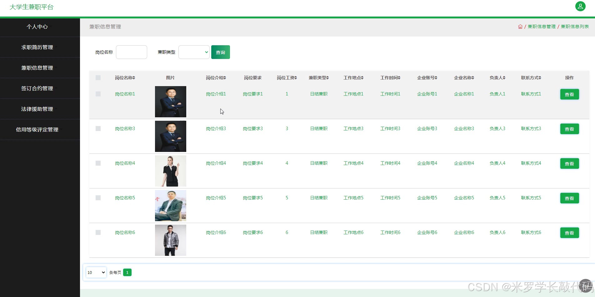Image resolution: width=595 pixels, height=297 pixels.
Task: Sort the table by 联系方式 column
Action: click(531, 78)
